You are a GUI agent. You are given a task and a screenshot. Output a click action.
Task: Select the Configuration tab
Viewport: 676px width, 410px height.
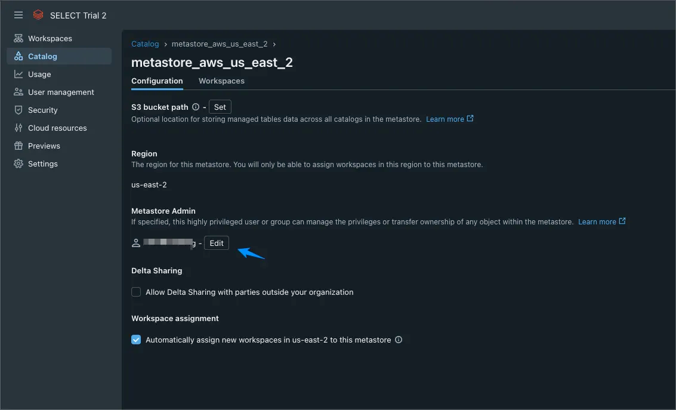156,81
